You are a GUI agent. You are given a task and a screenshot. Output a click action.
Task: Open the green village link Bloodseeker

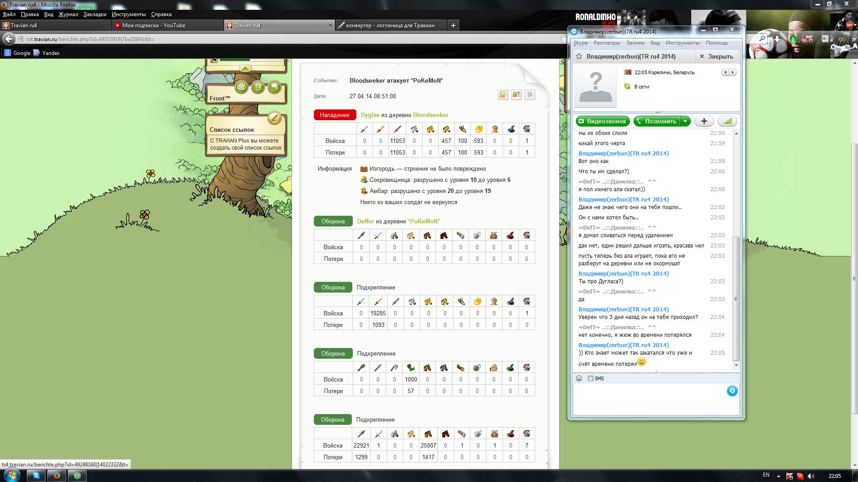point(431,115)
